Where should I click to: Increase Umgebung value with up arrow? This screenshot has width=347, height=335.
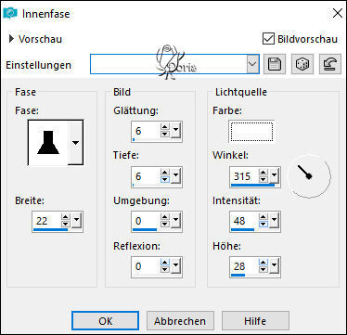[165, 217]
